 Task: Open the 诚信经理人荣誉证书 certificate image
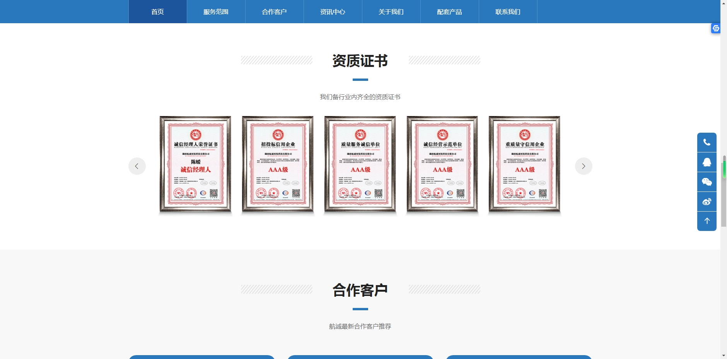point(195,164)
